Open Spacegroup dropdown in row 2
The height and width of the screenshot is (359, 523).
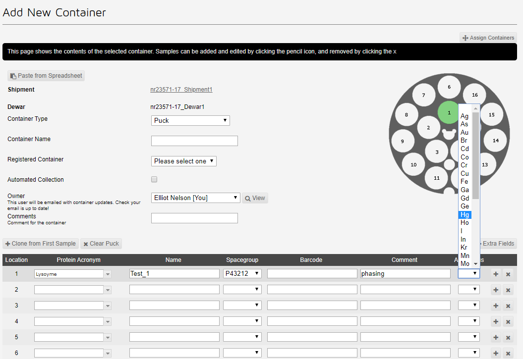tap(242, 289)
